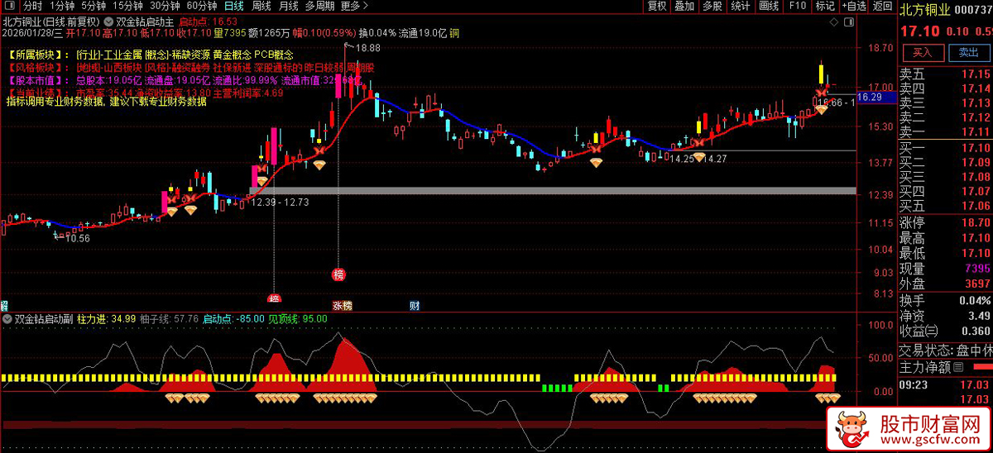Click the 解 marker at bottom-left of chart
993x453 pixels.
[4, 305]
